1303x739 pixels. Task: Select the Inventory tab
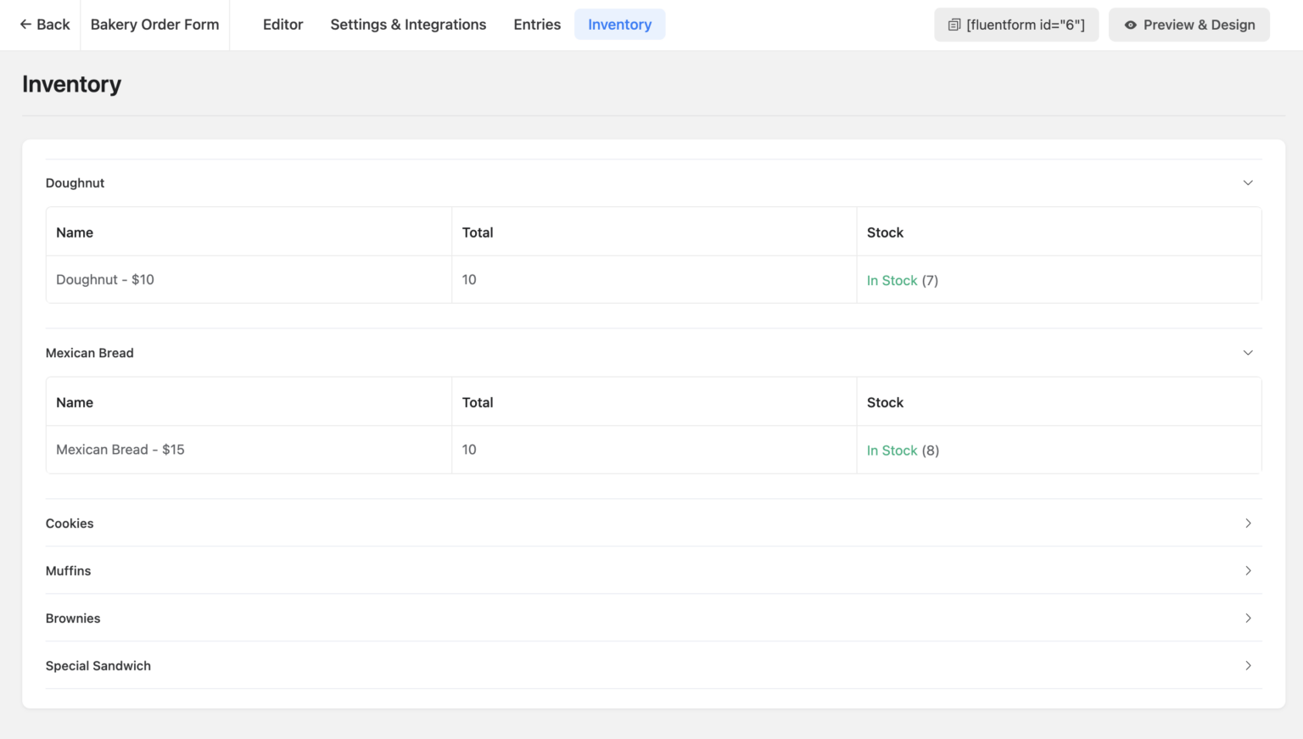[x=620, y=25]
